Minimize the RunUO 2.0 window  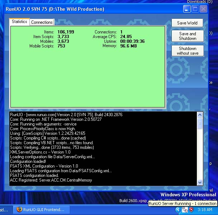pos(187,9)
